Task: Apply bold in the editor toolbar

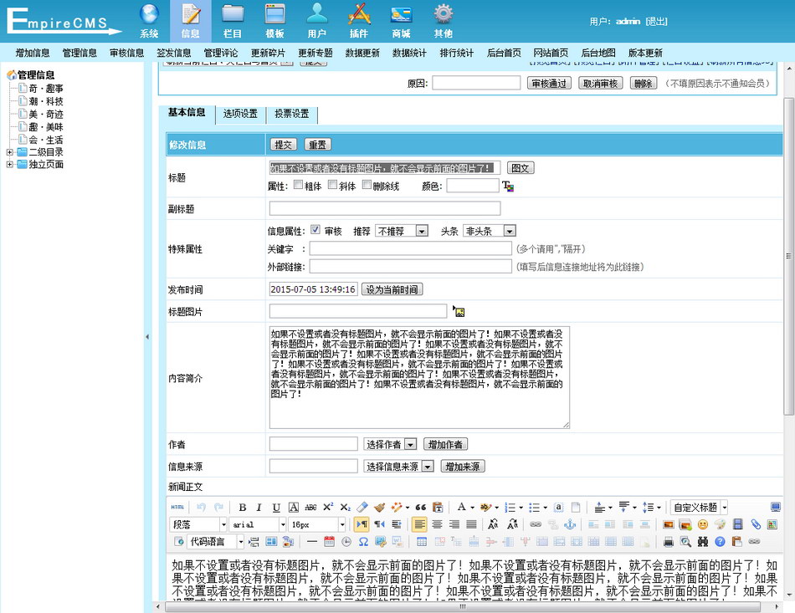Action: [x=243, y=507]
